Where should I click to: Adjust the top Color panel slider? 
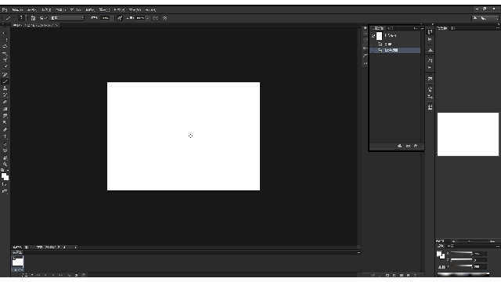pos(461,253)
